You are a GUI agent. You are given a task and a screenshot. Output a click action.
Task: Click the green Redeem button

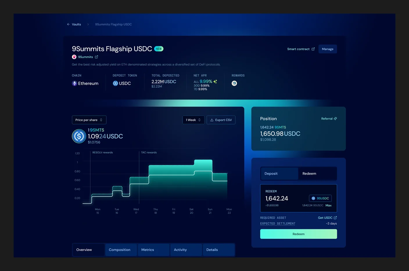click(298, 234)
